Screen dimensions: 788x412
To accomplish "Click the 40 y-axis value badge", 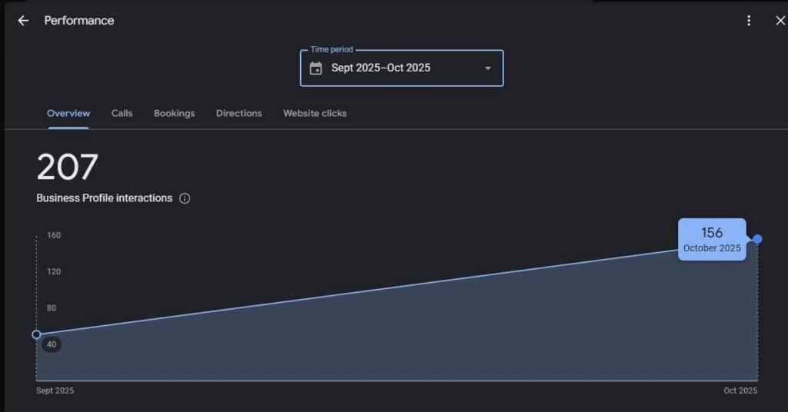I will (x=52, y=344).
